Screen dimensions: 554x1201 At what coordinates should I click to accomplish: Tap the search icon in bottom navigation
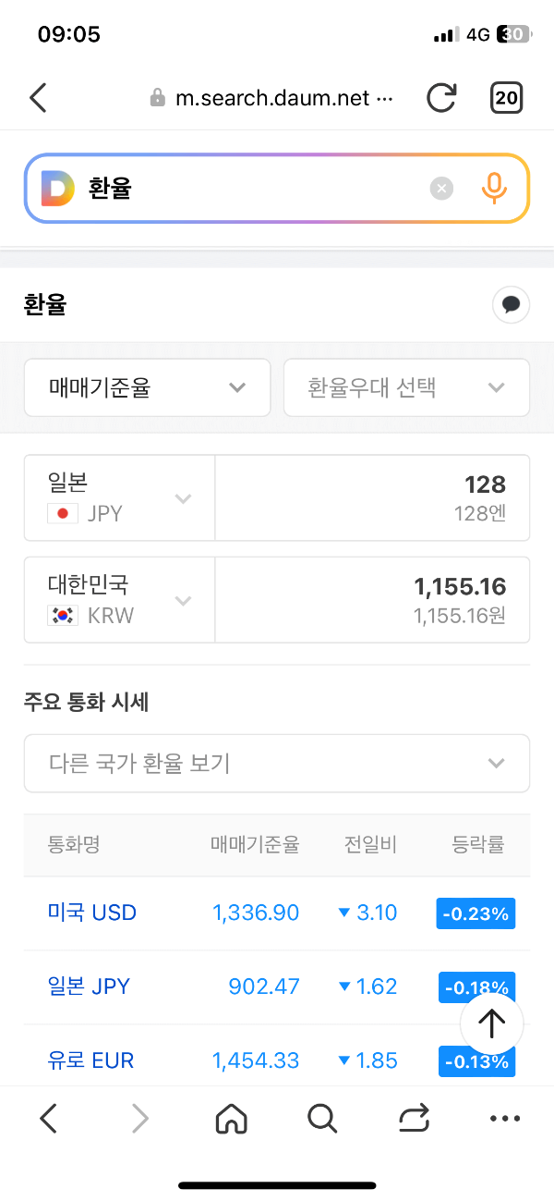tap(321, 1119)
